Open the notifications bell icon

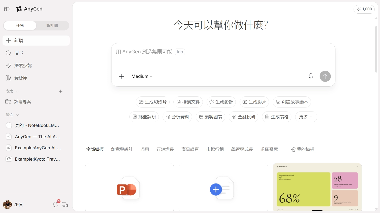click(x=55, y=204)
